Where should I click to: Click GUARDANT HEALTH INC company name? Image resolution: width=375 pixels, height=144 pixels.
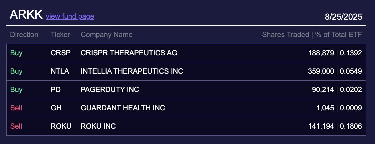tap(123, 108)
